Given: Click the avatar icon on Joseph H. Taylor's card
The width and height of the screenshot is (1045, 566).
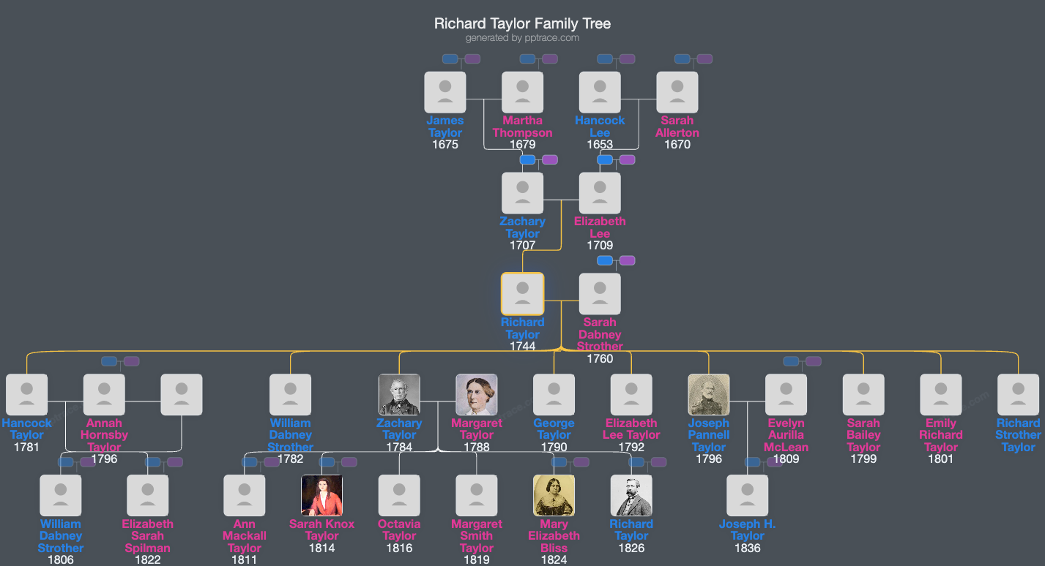Looking at the screenshot, I should pos(747,495).
